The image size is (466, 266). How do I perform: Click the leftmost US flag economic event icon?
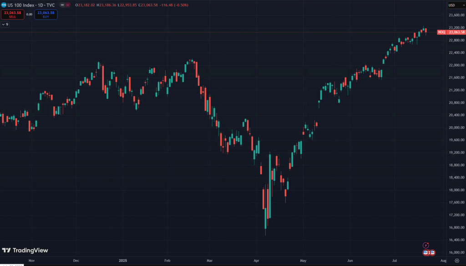(x=426, y=252)
